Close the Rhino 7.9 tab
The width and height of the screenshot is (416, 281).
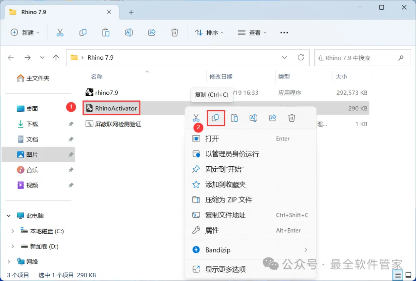109,12
